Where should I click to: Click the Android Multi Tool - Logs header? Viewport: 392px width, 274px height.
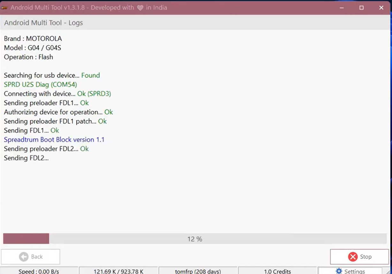tap(43, 23)
